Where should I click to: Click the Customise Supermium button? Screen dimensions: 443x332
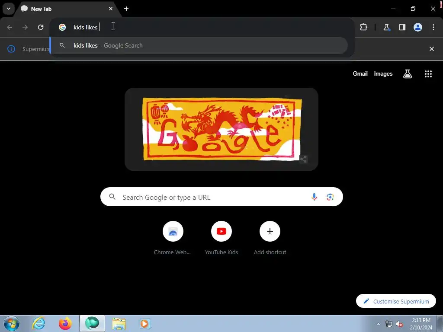point(396,301)
